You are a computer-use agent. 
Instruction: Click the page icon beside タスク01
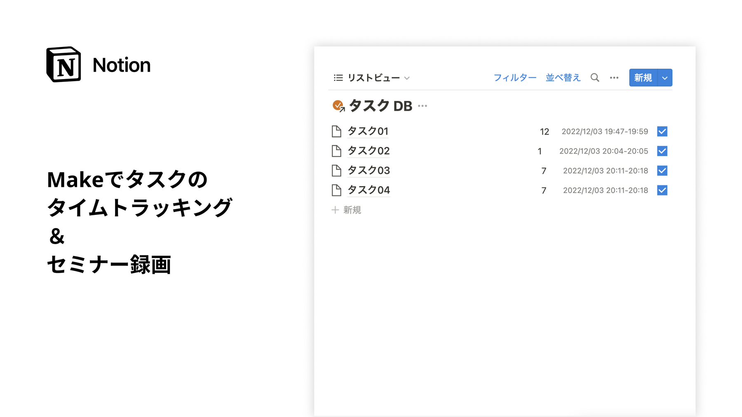click(336, 131)
